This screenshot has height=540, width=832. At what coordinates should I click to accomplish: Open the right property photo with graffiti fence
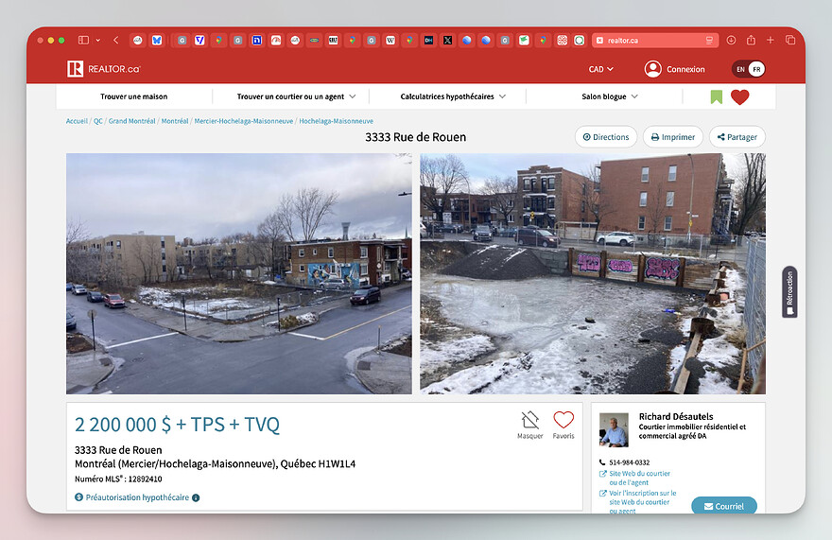[592, 273]
